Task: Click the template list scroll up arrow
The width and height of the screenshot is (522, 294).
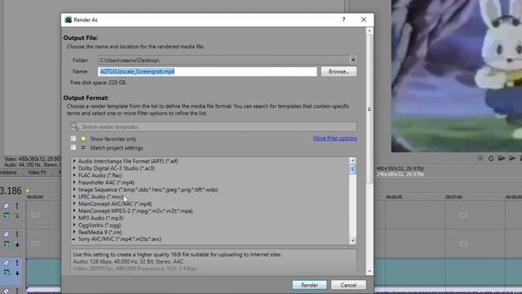Action: 352,161
